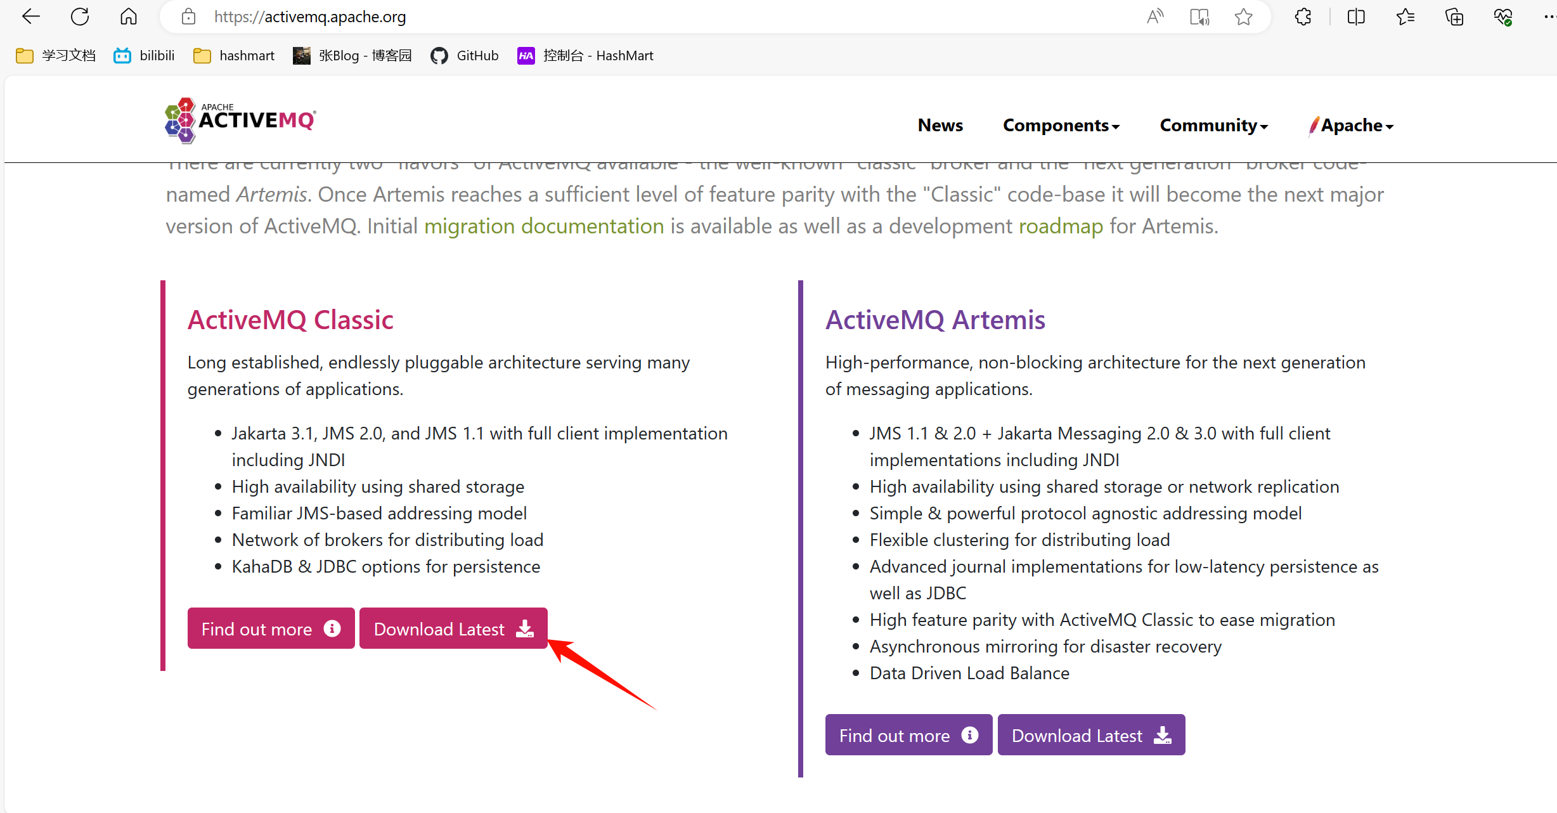Open the News nav item
The image size is (1557, 813).
coord(940,126)
